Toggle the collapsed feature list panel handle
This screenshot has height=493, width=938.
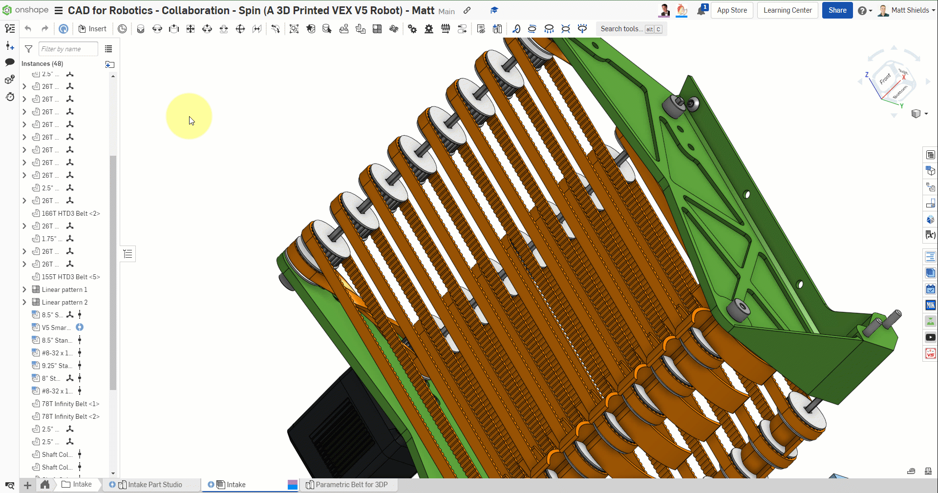point(128,254)
